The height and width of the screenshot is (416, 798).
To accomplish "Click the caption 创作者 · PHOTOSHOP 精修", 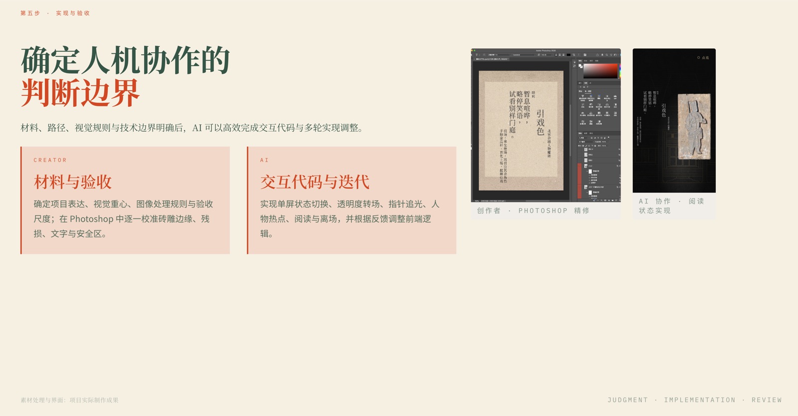I will point(533,211).
